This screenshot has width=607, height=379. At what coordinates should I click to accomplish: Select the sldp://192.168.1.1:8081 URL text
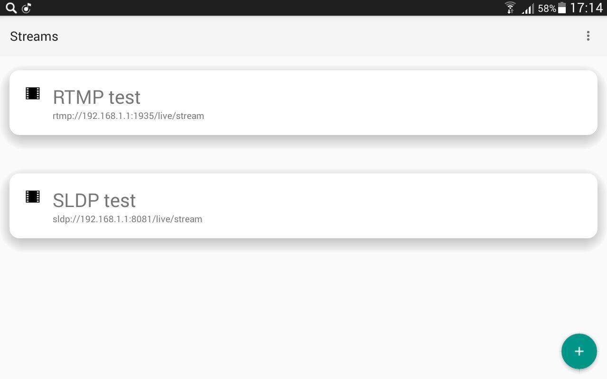(x=128, y=219)
